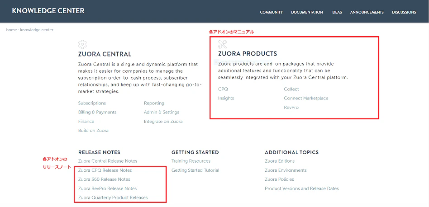Click the Zuora Products wrench tools icon

(x=223, y=44)
